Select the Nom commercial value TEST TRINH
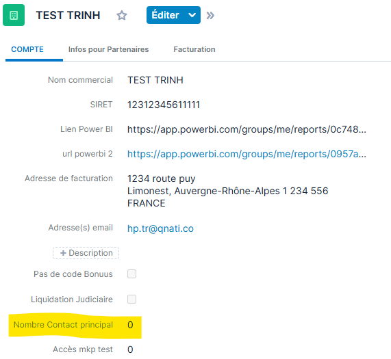Screen dimensions: 391x359 pyautogui.click(x=155, y=80)
